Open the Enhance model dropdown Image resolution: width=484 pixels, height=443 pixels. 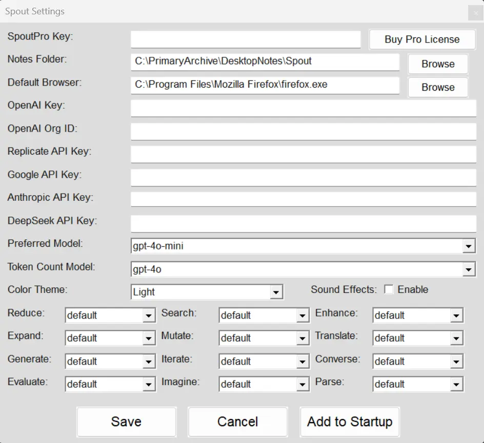(x=418, y=315)
